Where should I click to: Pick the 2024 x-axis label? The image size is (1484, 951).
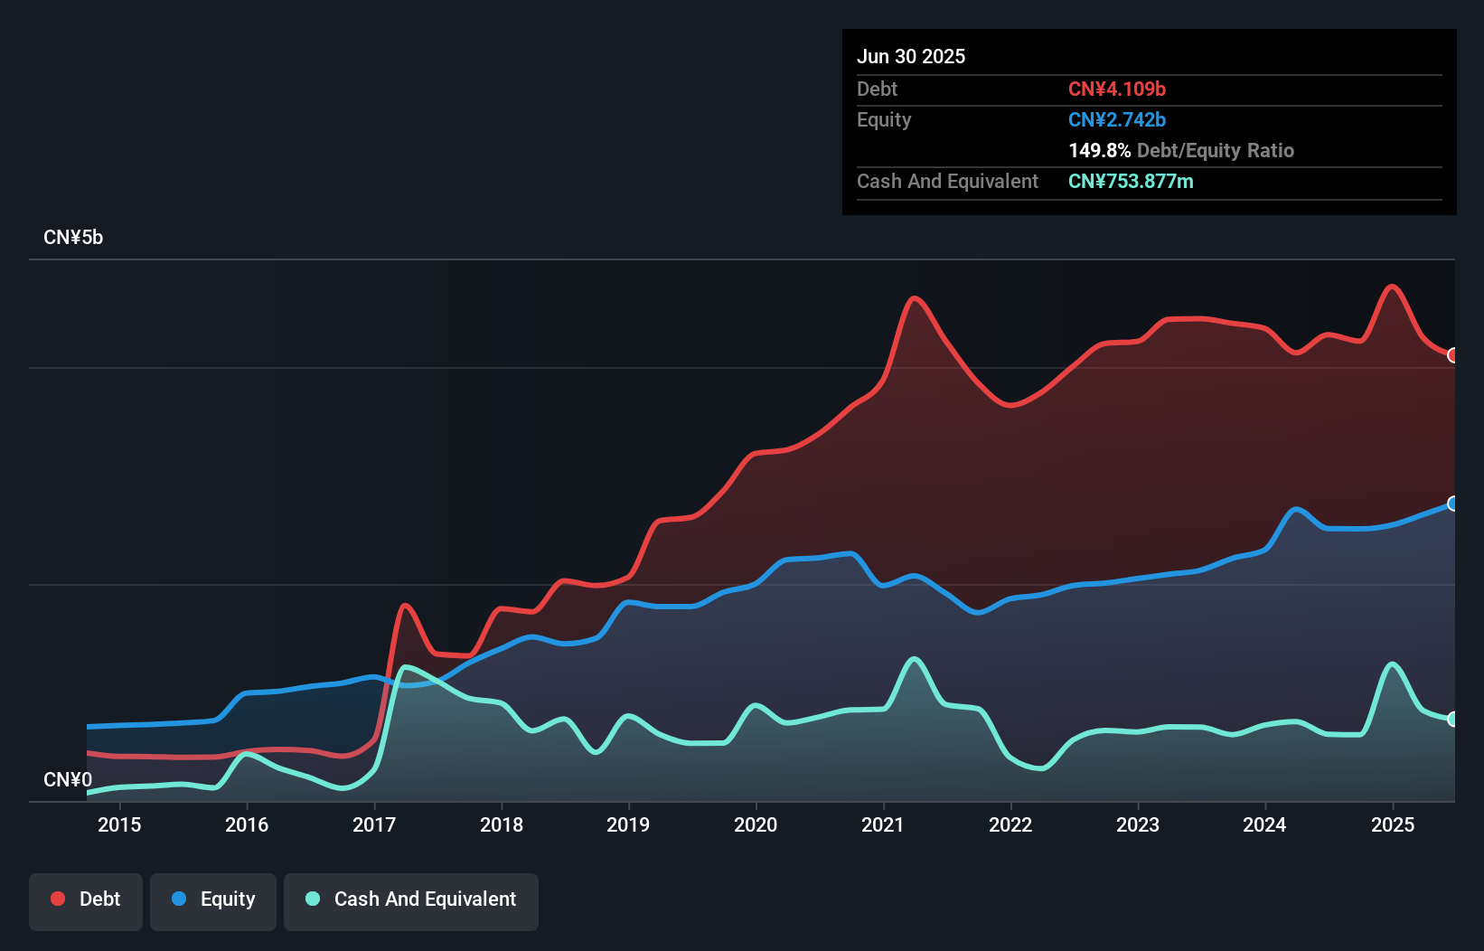point(1264,824)
